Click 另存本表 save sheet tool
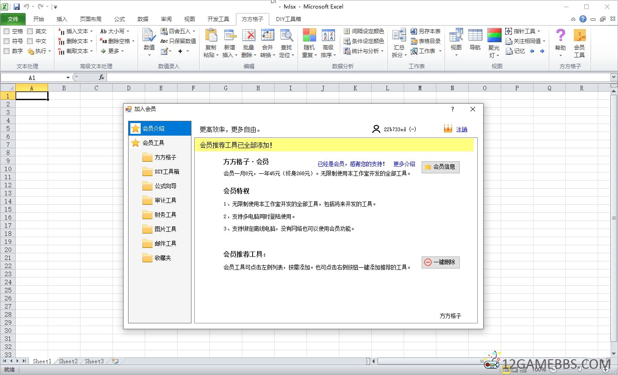 pyautogui.click(x=426, y=31)
